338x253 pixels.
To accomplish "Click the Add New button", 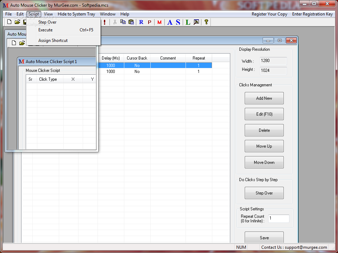I will pyautogui.click(x=264, y=98).
